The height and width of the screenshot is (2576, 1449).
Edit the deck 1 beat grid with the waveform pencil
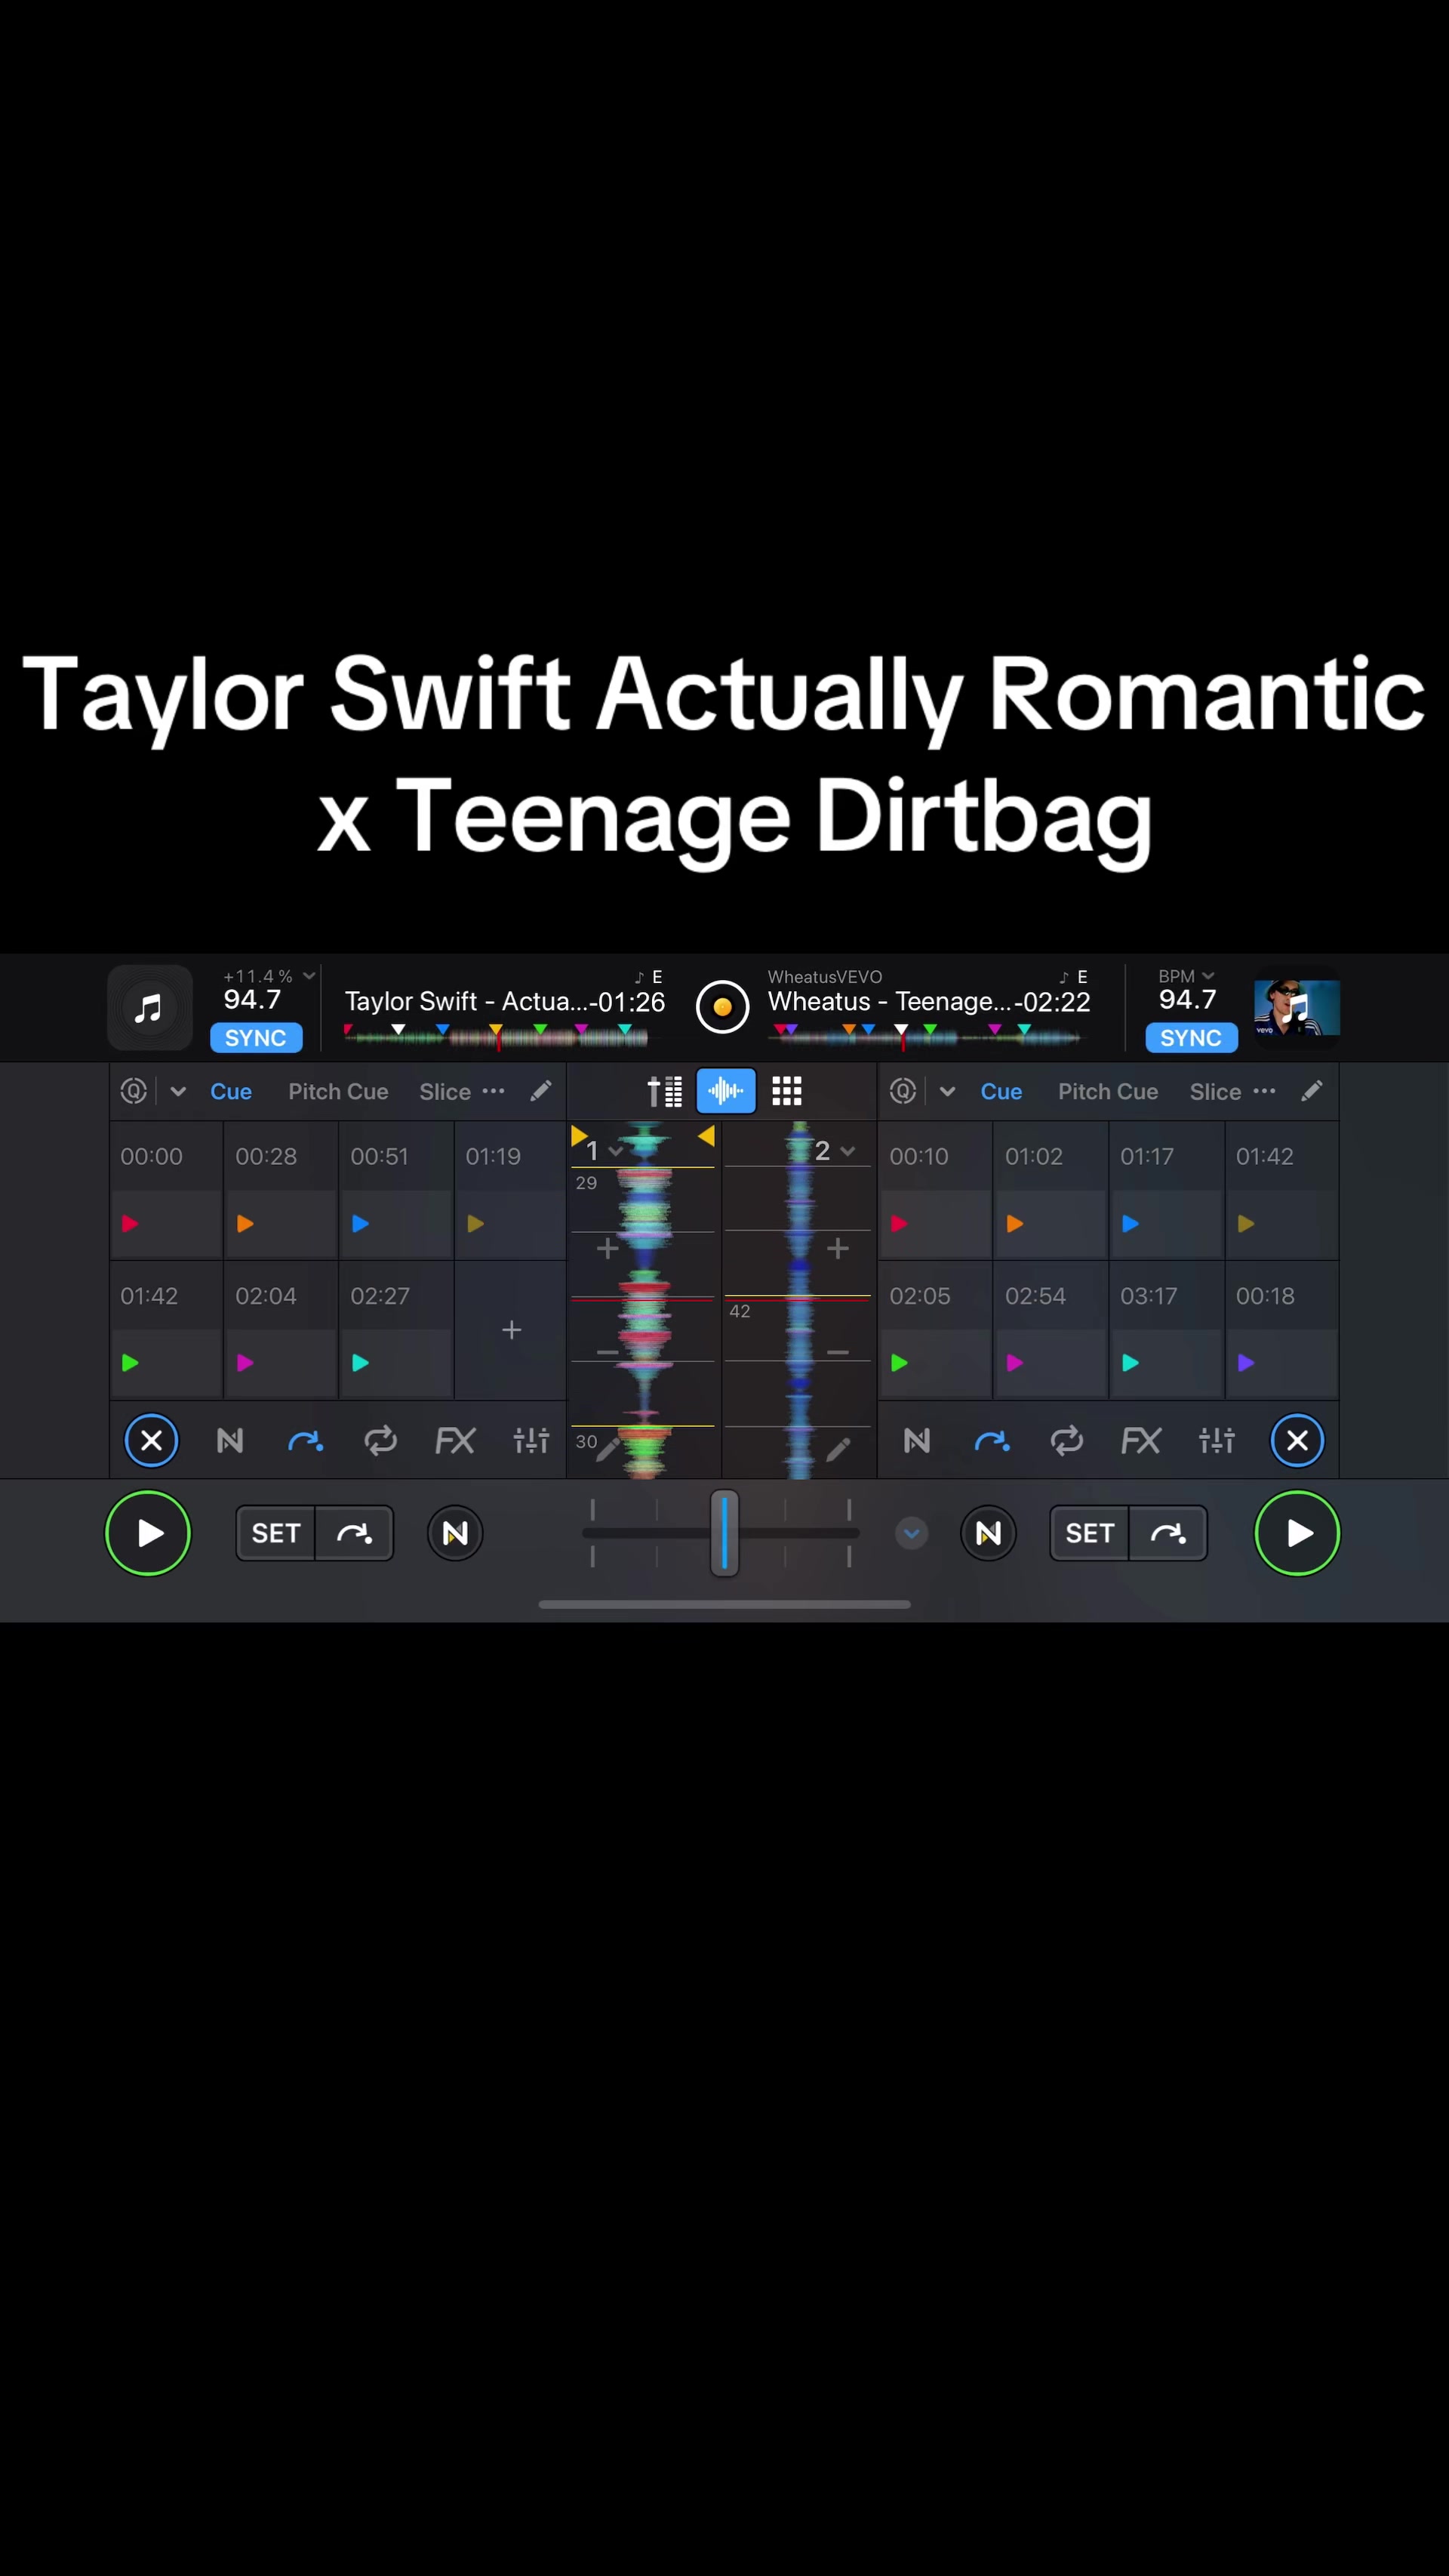(608, 1449)
